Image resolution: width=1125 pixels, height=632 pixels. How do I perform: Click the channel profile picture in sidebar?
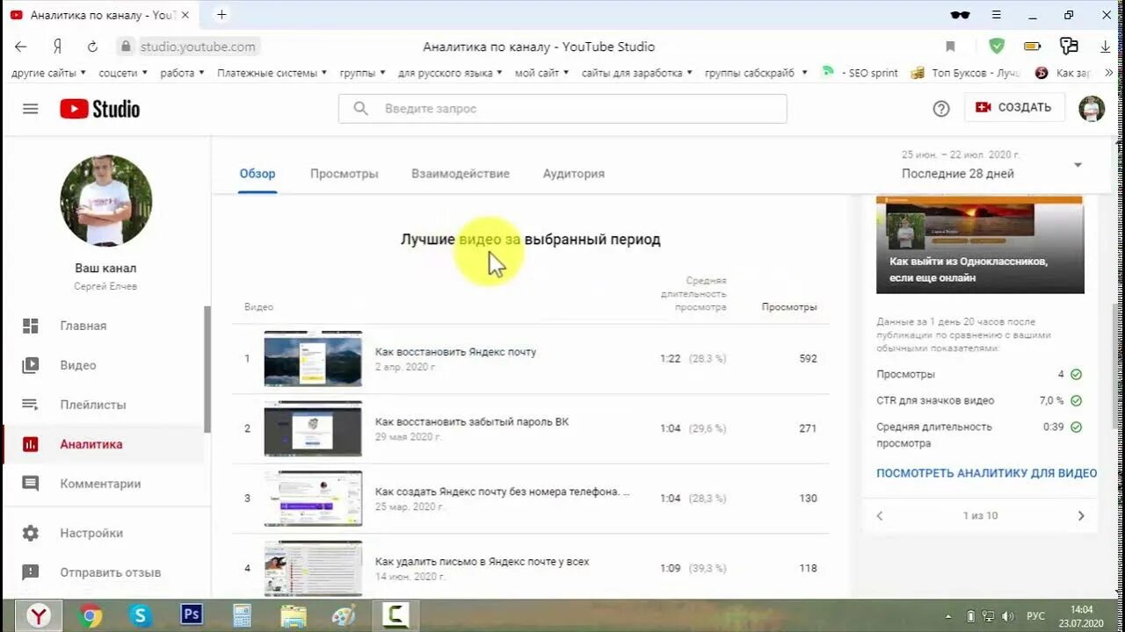(105, 201)
